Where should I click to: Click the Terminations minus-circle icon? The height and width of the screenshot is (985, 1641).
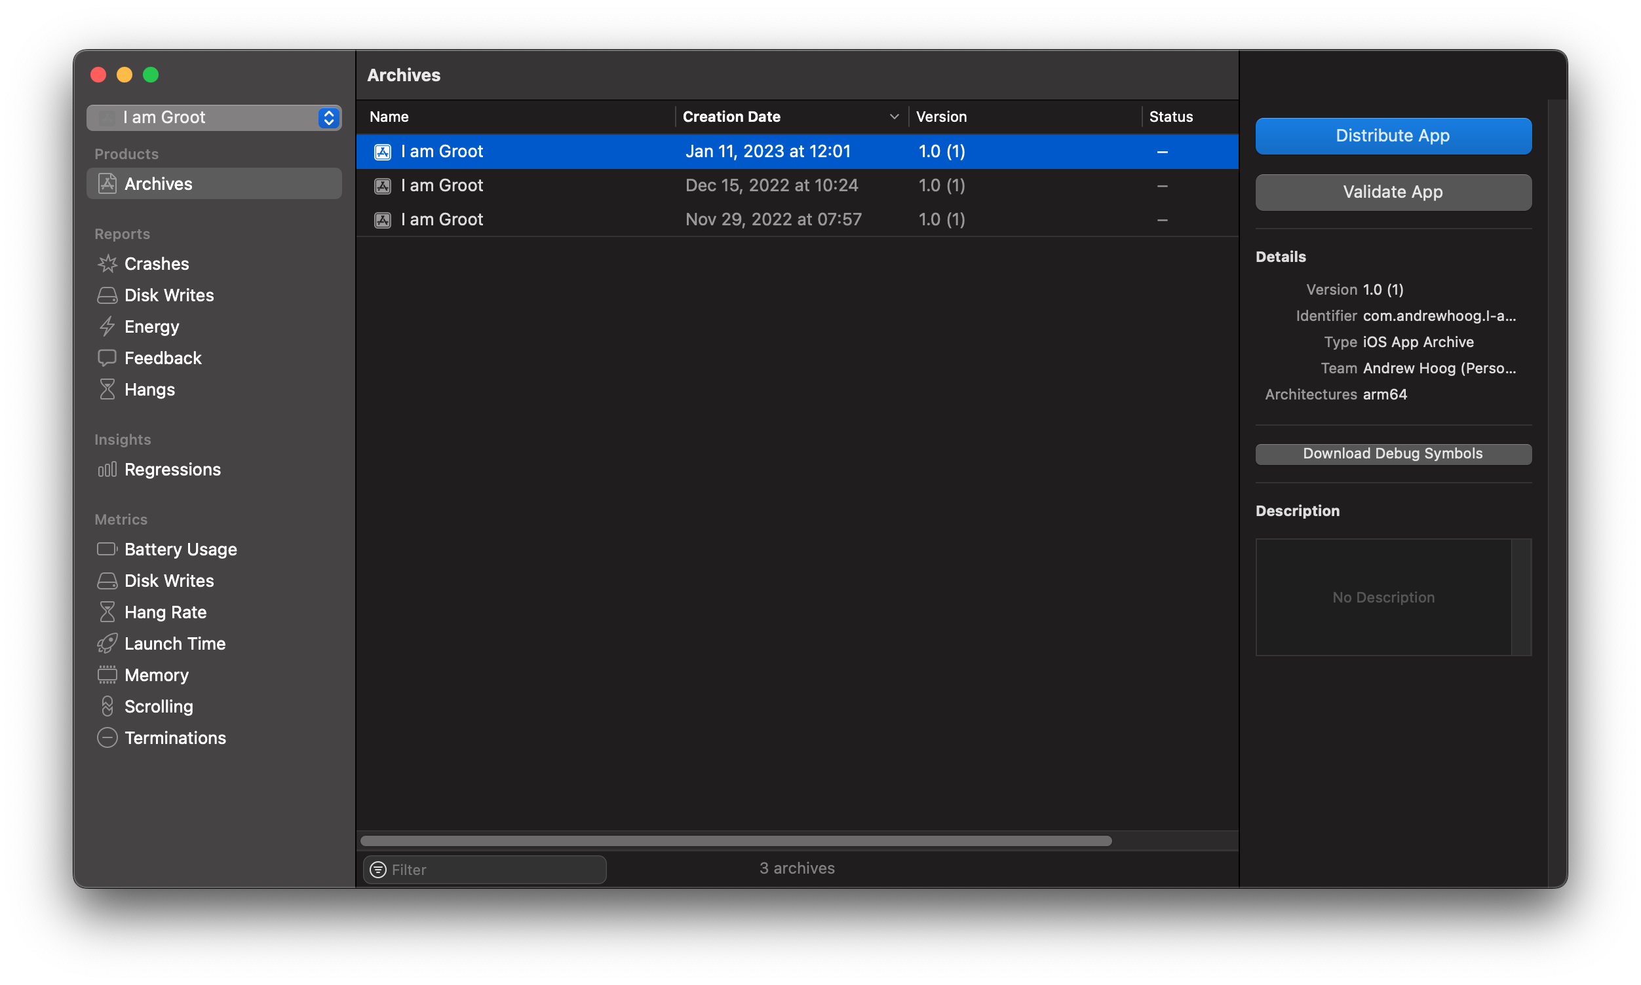click(107, 737)
